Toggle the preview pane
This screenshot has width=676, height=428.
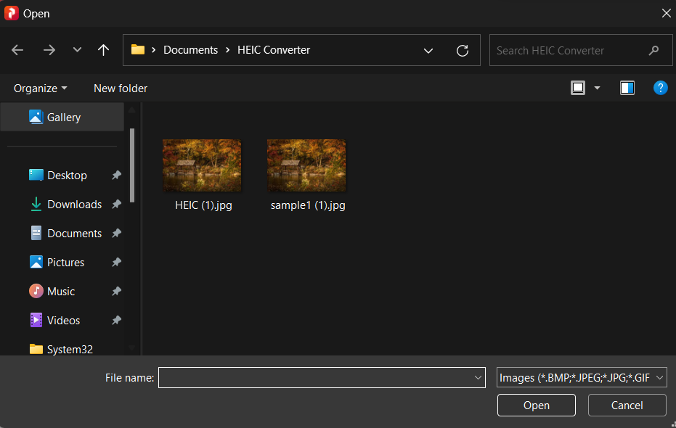(627, 88)
